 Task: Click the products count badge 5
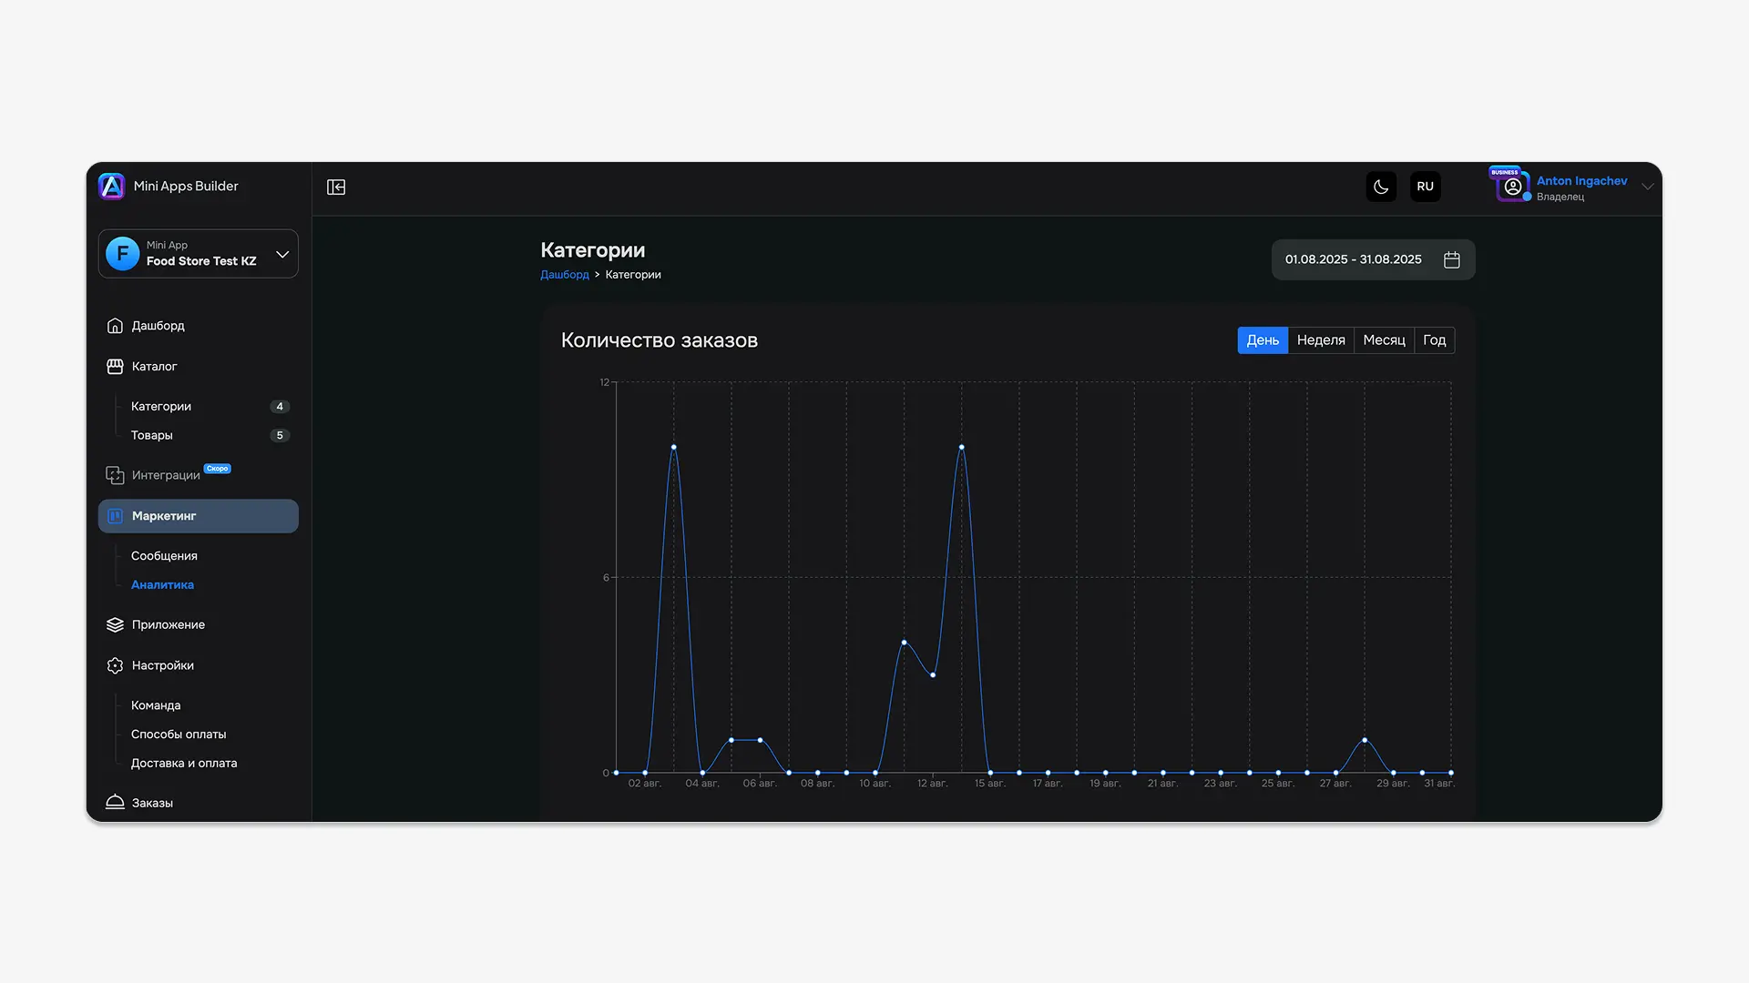tap(280, 436)
